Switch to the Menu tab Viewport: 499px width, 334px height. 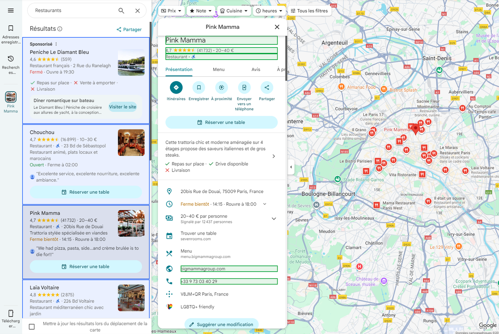tap(218, 69)
